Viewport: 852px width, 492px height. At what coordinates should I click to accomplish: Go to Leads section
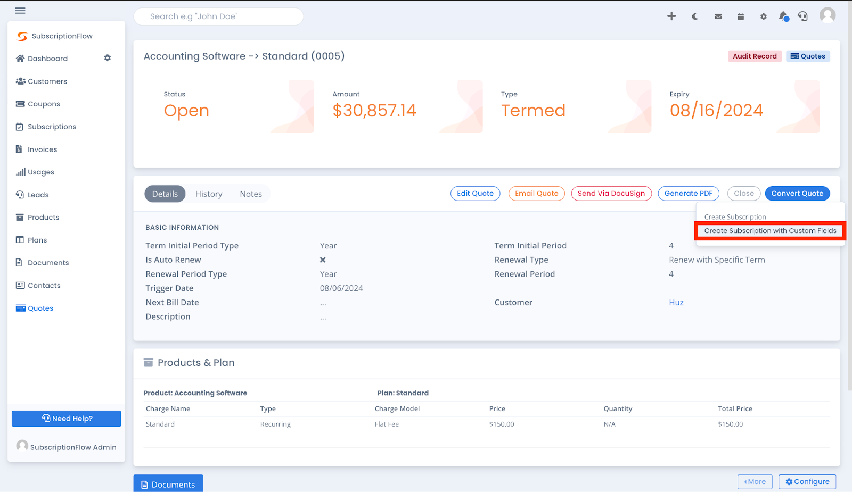(32, 195)
